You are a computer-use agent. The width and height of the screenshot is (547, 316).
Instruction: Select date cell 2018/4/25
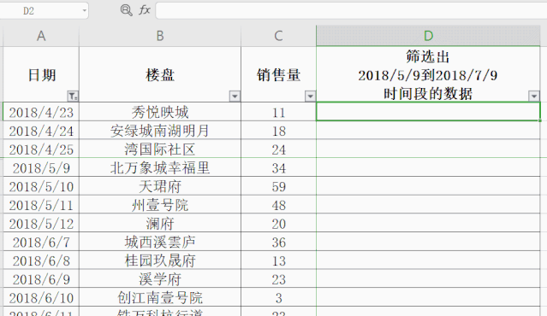41,149
